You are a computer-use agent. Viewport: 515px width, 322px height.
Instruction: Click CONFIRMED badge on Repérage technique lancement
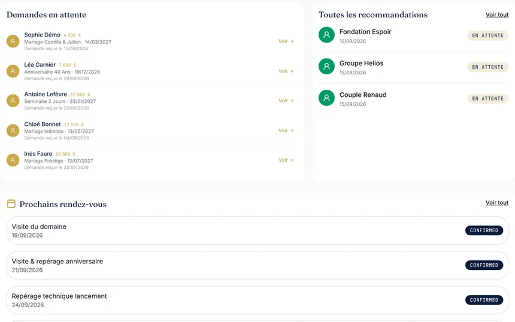[484, 300]
